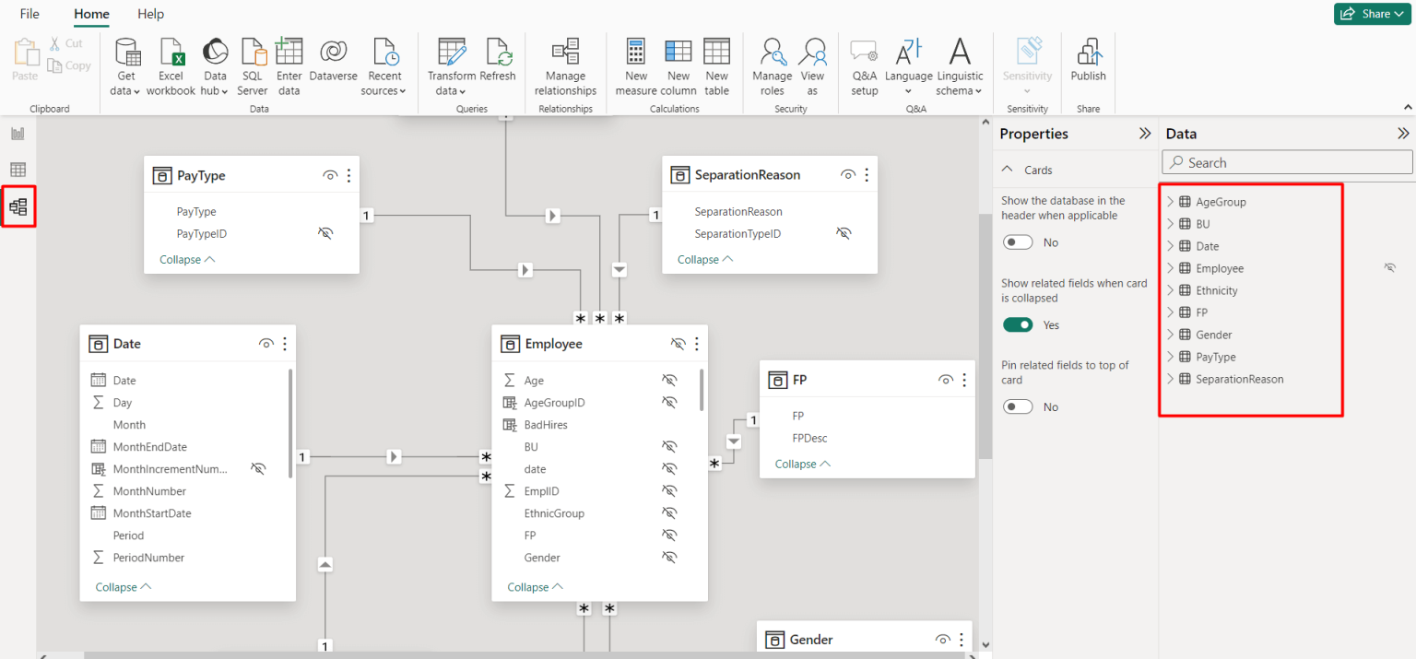Switch to the Help ribbon tab

click(150, 14)
